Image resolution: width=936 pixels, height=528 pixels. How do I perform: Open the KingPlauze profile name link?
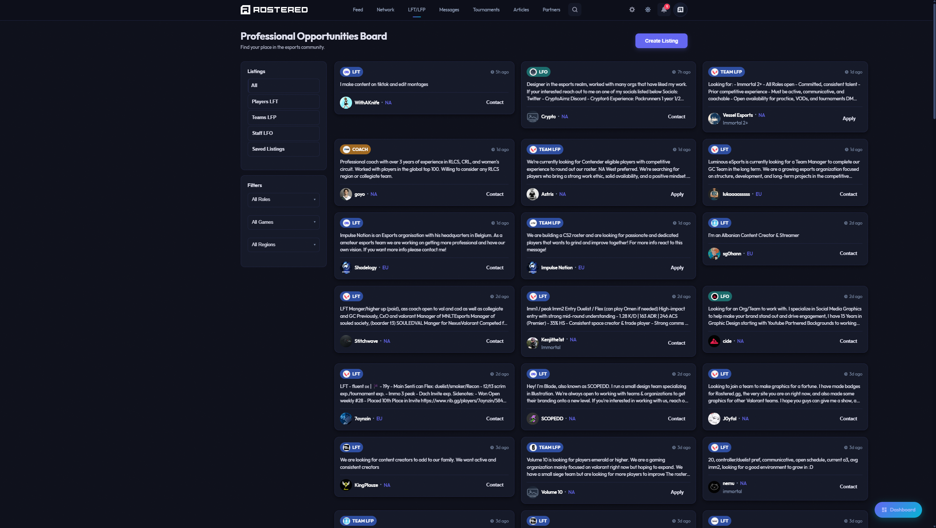click(366, 485)
